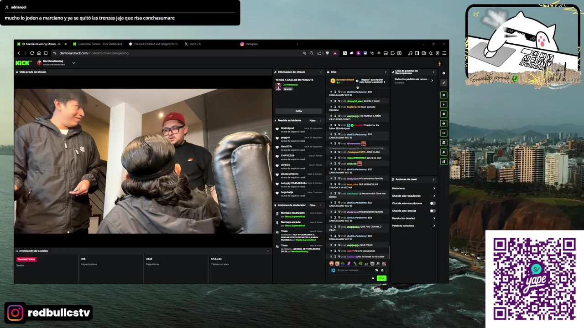This screenshot has width=584, height=328.
Task: Open Chat panel kebab menu
Action: click(x=386, y=72)
